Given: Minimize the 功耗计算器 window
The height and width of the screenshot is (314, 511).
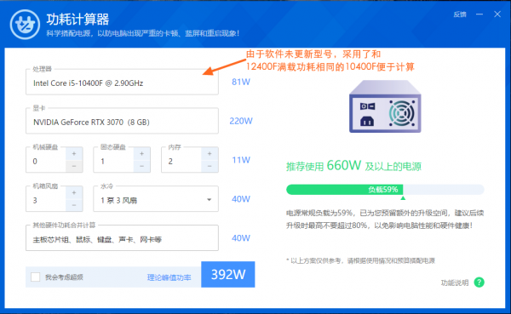Looking at the screenshot, I should point(479,14).
